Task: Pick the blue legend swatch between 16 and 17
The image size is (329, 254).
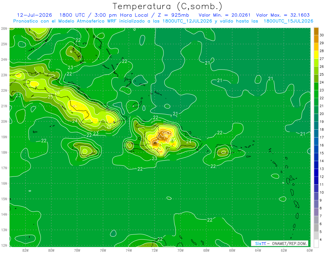Action: [316, 141]
